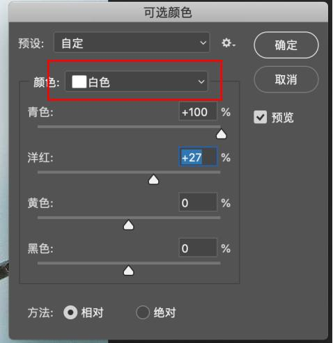Click the 洋红 magenta slider handle
Screen dimensions: 333x343
(x=153, y=180)
